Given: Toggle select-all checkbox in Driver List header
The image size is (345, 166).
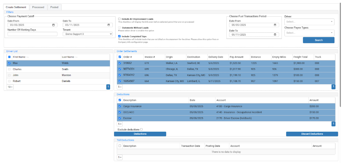Looking at the screenshot, I should pos(9,57).
